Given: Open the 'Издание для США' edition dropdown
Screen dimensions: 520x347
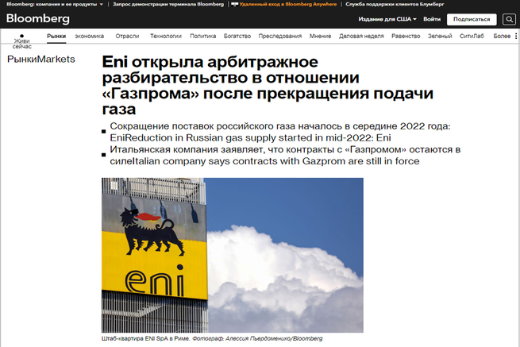Looking at the screenshot, I should coord(387,19).
